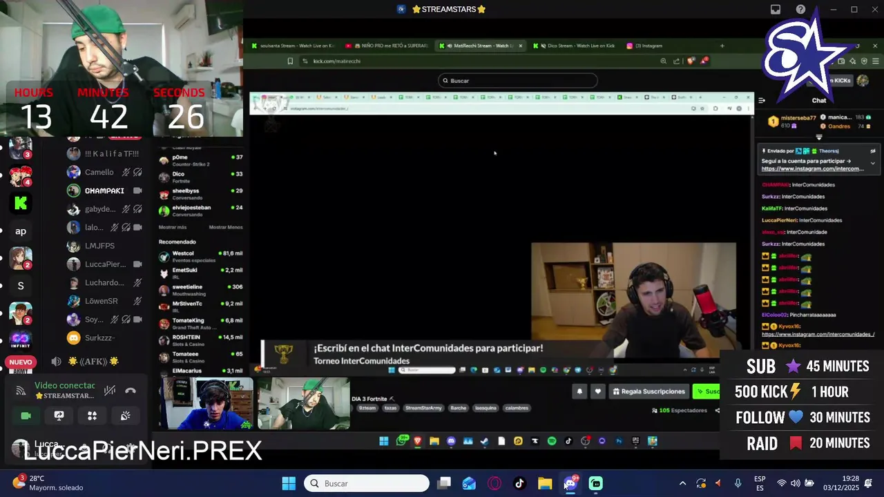
Task: Select CHAMPAKI in the voice channel list
Action: (104, 191)
